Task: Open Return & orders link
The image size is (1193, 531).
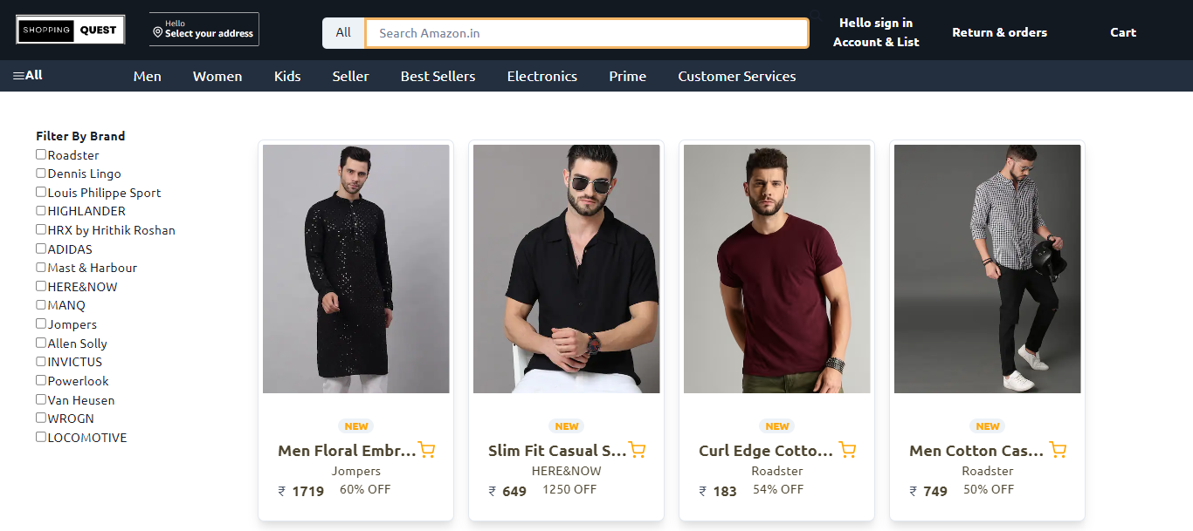Action: click(x=999, y=32)
